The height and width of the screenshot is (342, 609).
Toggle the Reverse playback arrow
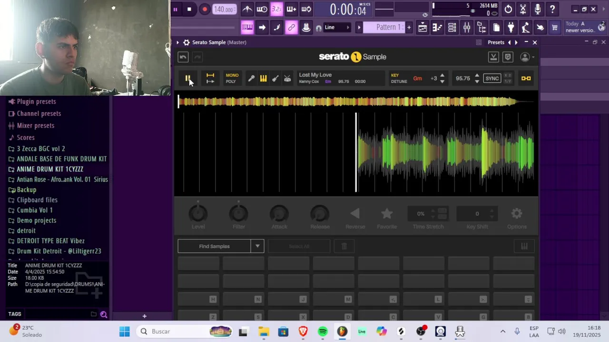(x=355, y=214)
